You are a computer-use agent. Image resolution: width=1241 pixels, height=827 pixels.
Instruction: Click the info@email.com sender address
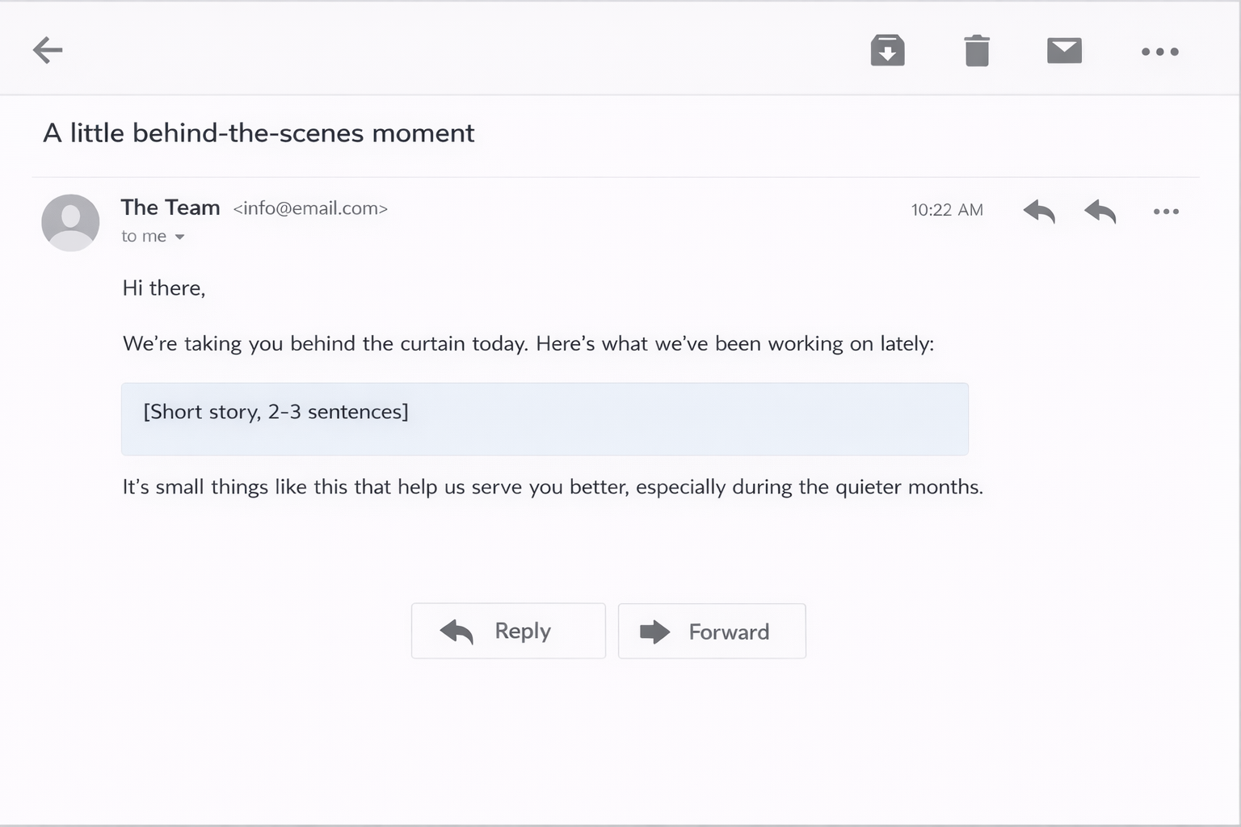(310, 208)
